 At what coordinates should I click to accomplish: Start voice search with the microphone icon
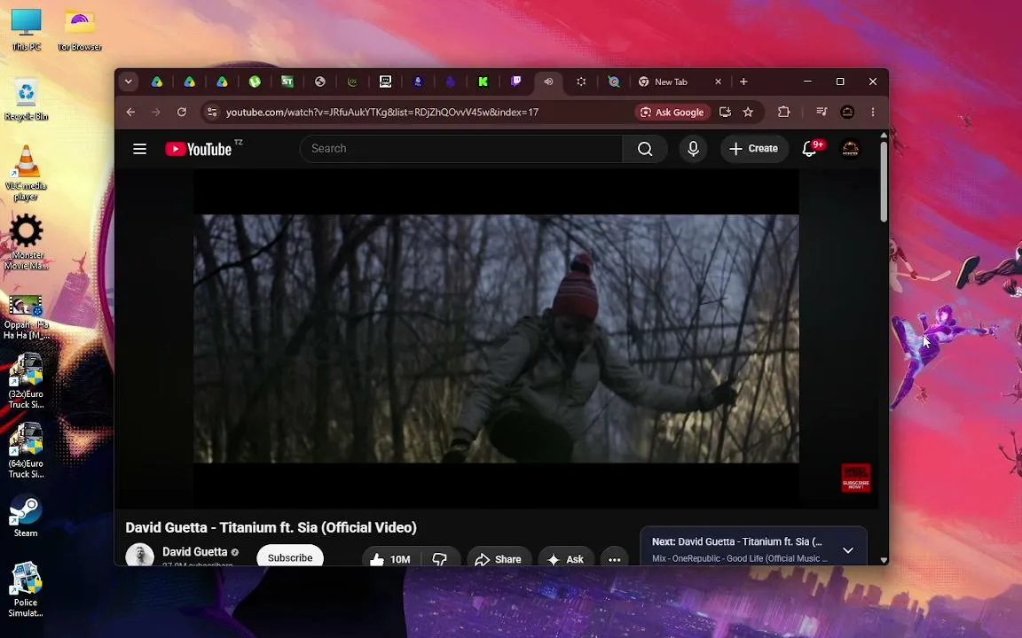(693, 149)
